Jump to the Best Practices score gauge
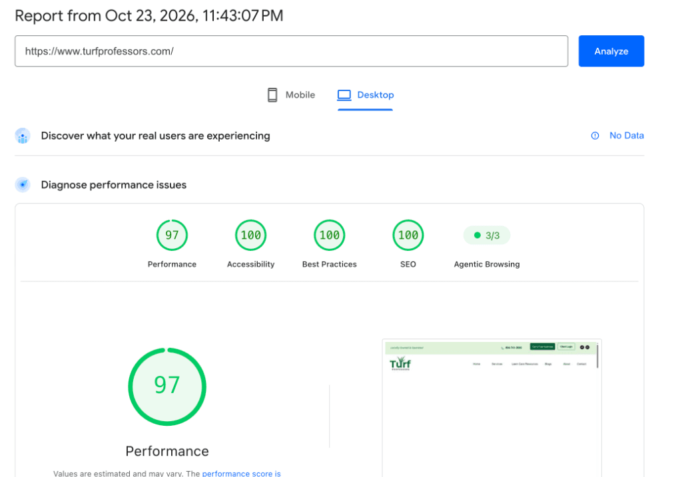 click(329, 235)
